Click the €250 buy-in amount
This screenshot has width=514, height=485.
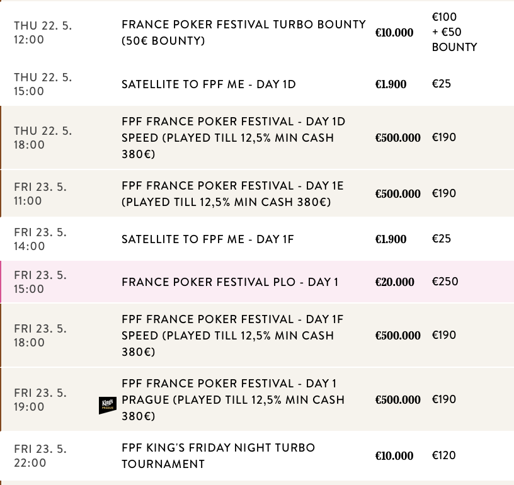pos(445,282)
